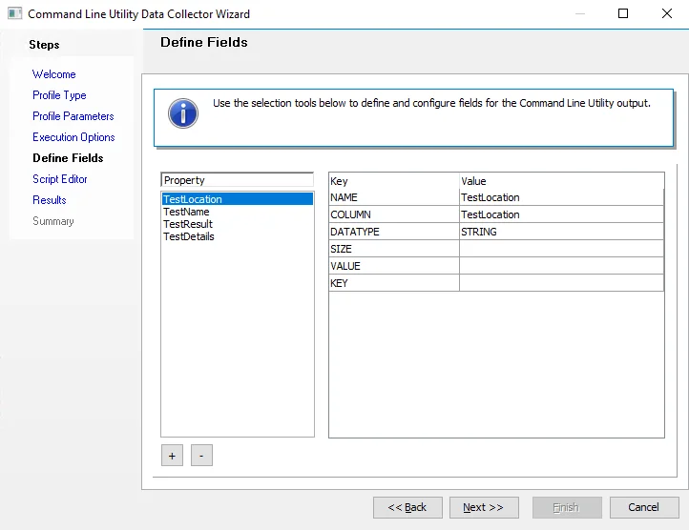The height and width of the screenshot is (530, 689).
Task: Select TestName in property list
Action: (x=238, y=212)
